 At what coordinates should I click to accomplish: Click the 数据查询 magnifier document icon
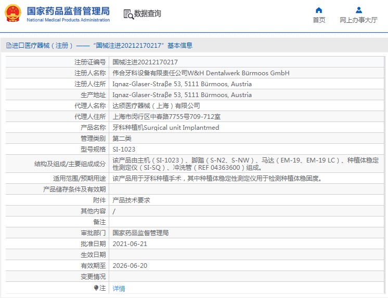128,14
